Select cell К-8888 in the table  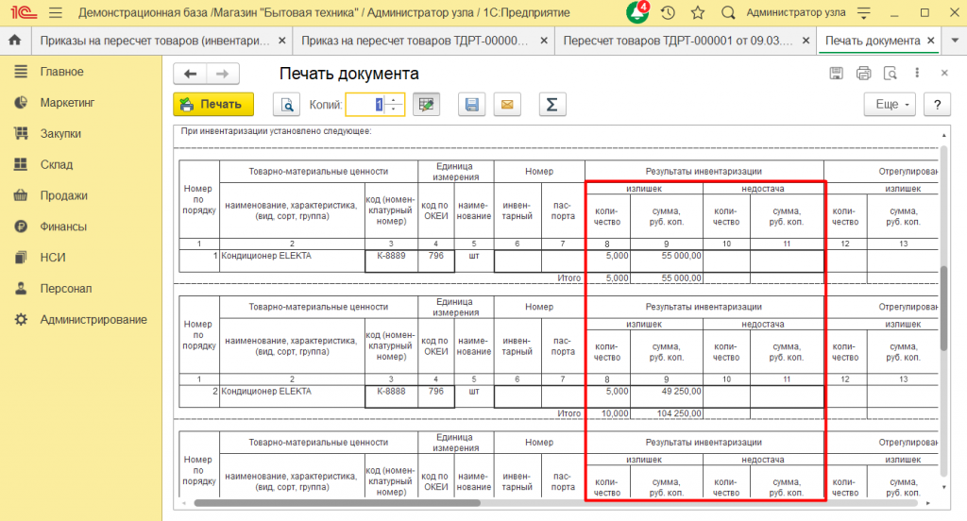click(391, 396)
